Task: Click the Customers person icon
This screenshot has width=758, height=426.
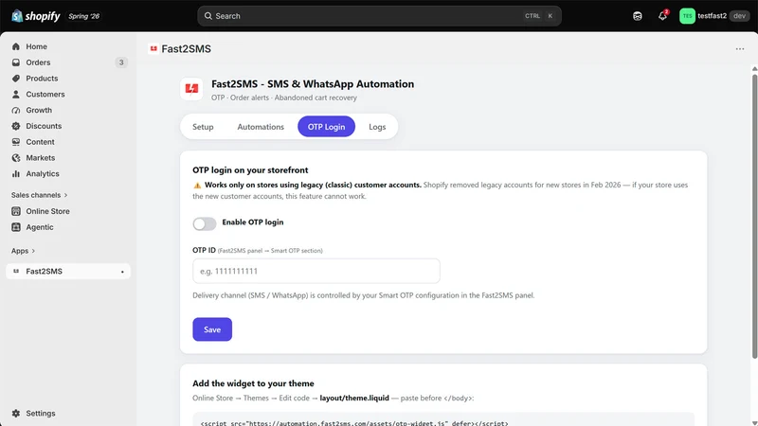Action: (16, 94)
